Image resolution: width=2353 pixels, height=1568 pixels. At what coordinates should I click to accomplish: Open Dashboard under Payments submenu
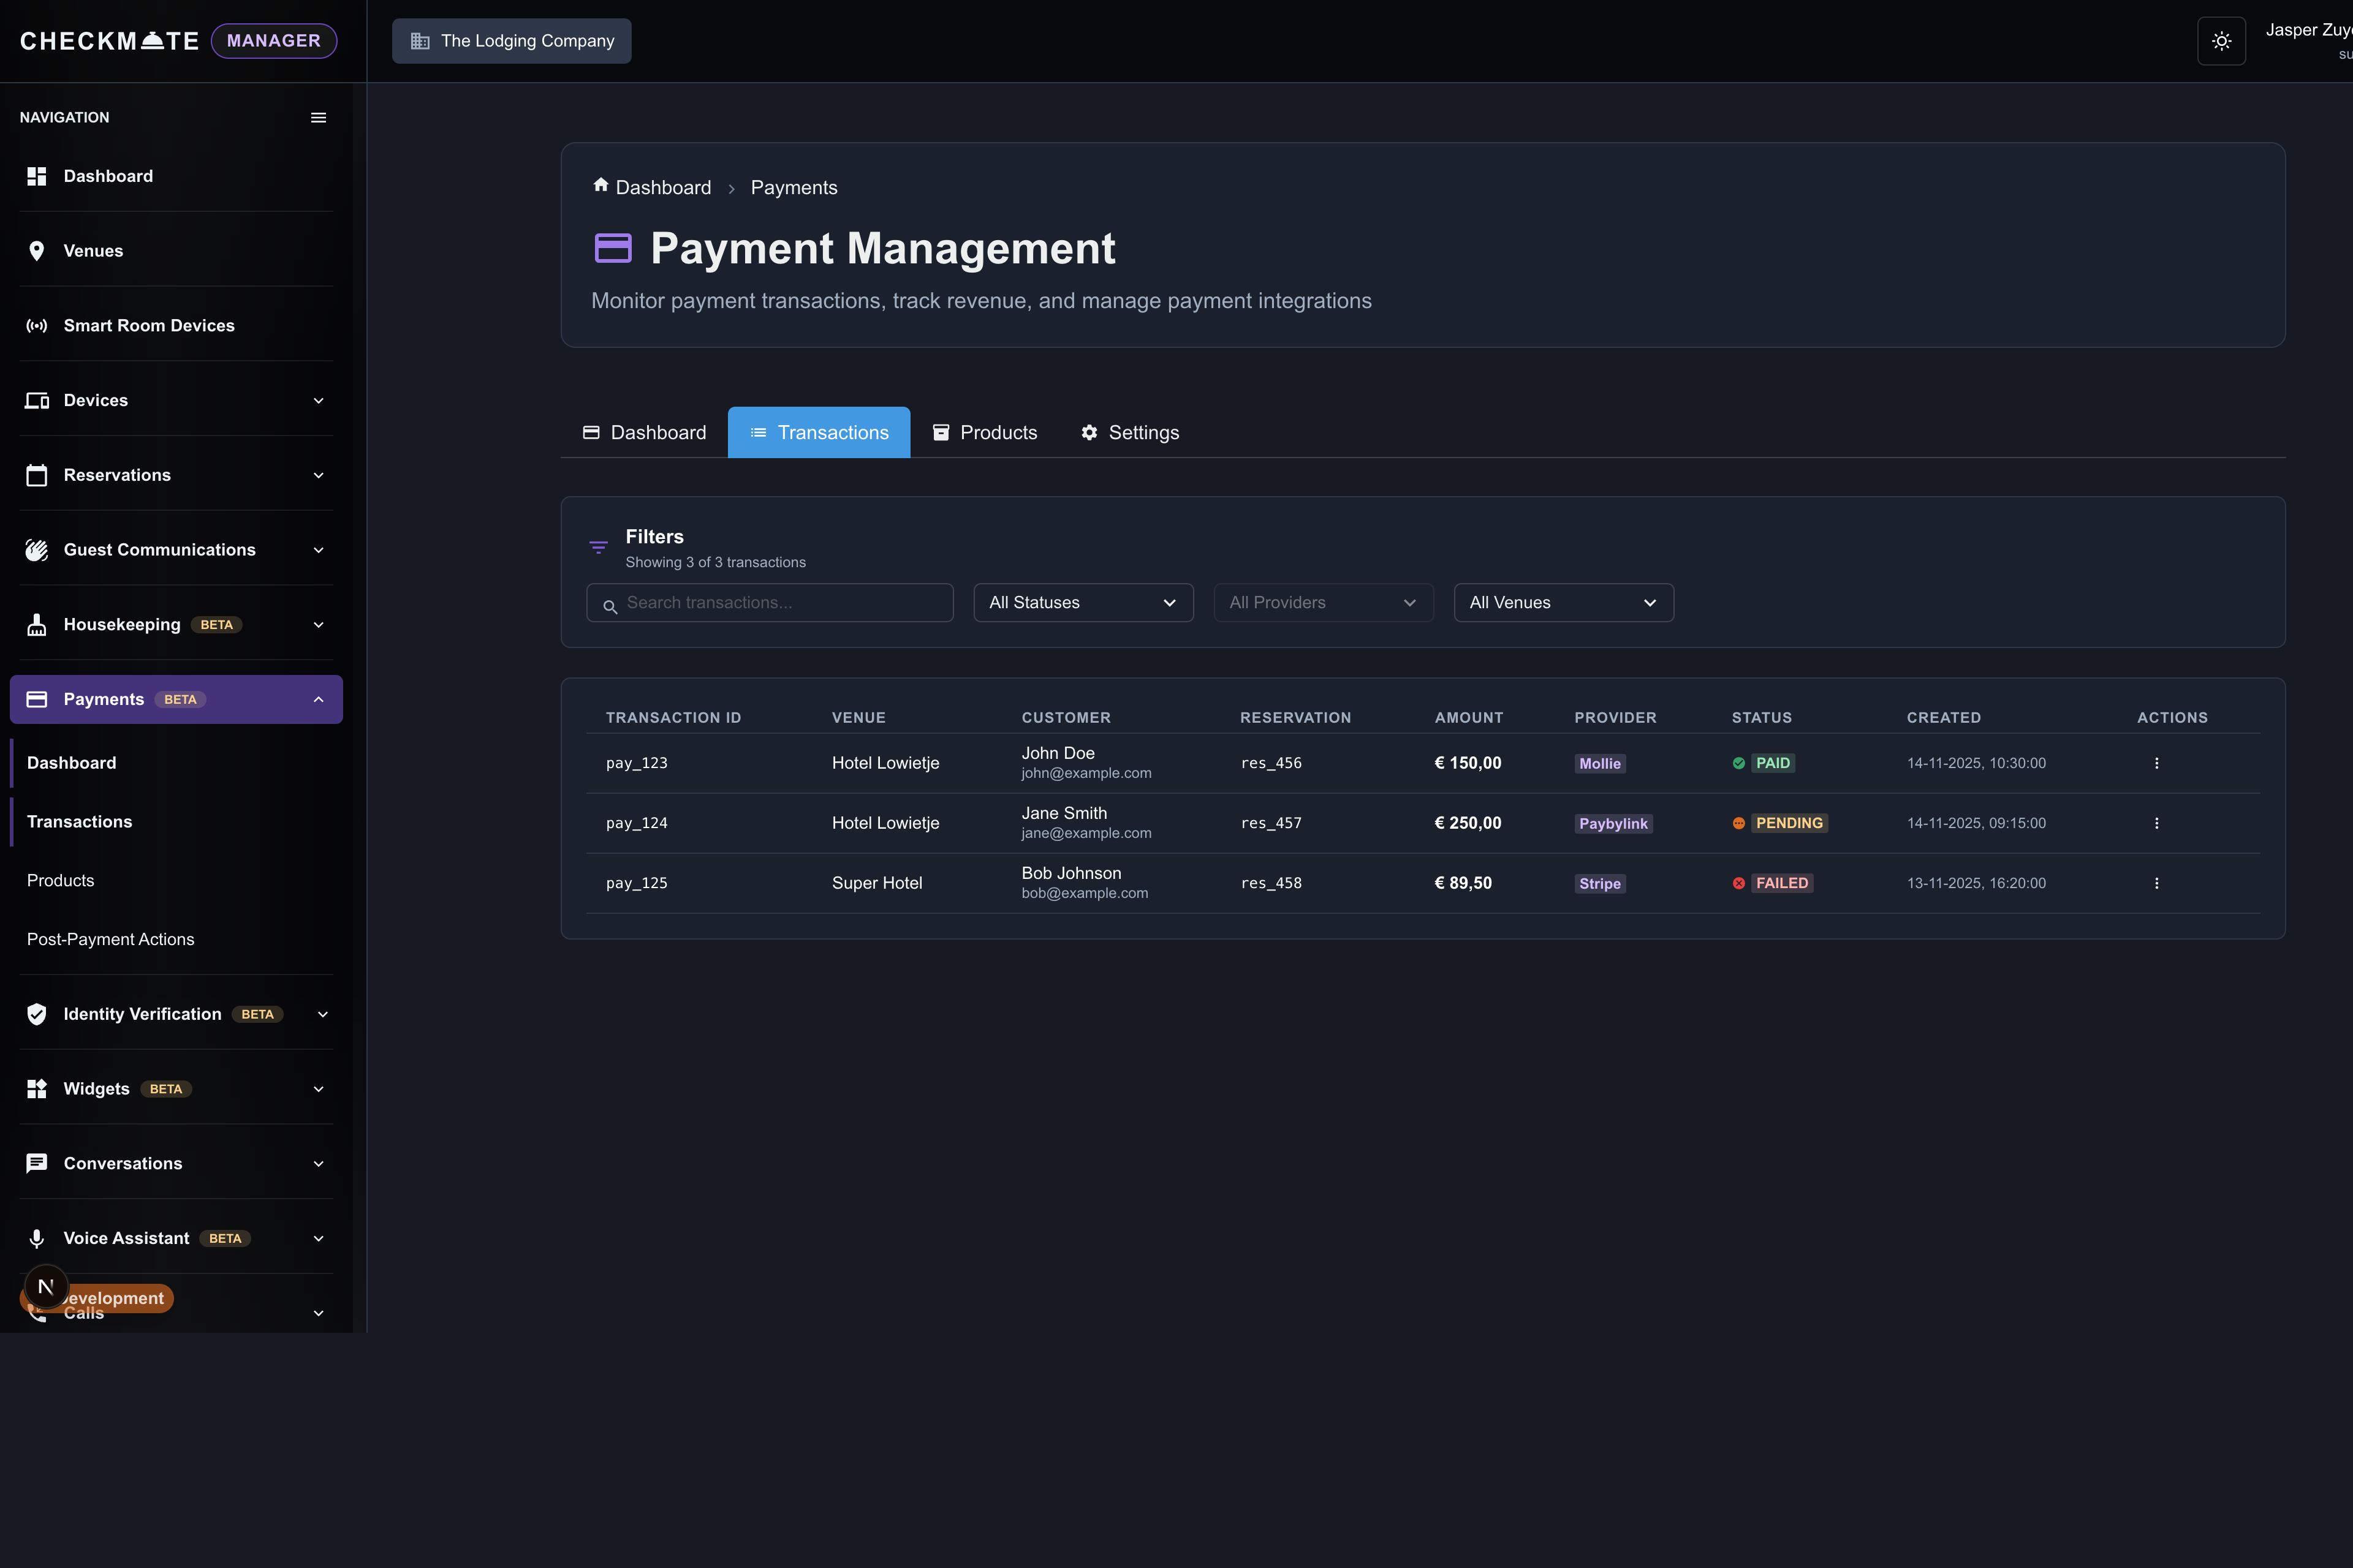click(71, 763)
